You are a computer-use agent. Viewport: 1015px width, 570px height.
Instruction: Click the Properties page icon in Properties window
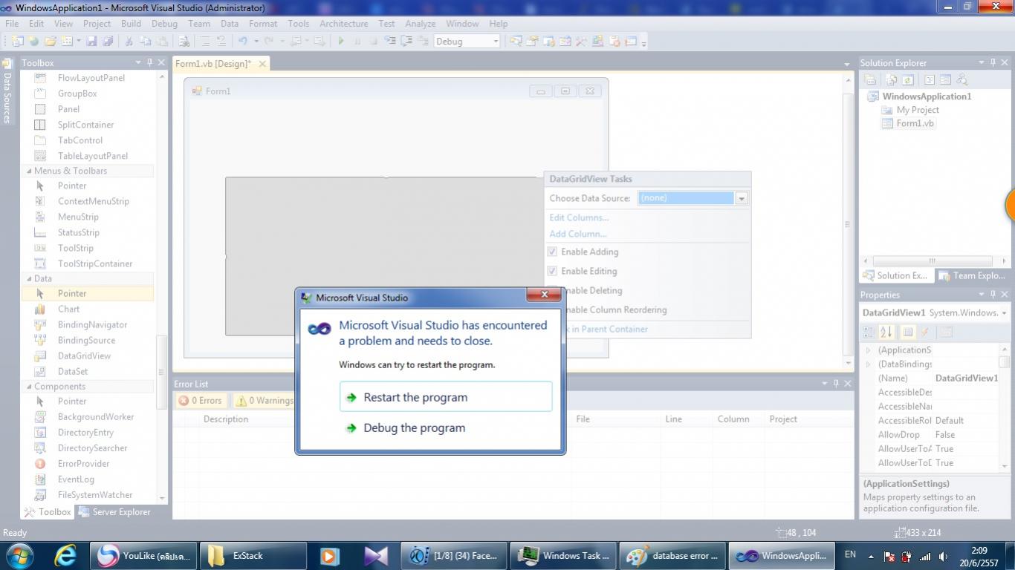click(x=947, y=332)
